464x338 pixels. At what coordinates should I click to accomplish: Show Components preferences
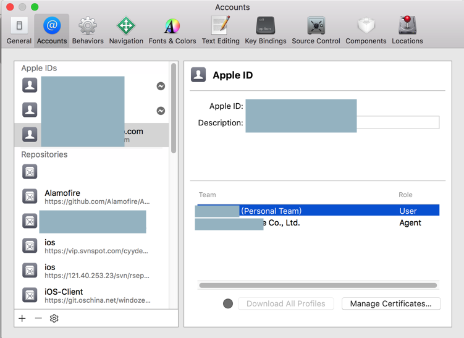coord(366,31)
